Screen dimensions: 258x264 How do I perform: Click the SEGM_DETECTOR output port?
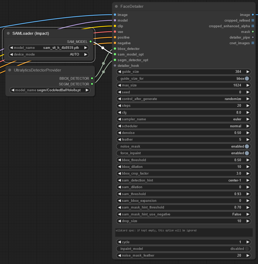pyautogui.click(x=92, y=84)
